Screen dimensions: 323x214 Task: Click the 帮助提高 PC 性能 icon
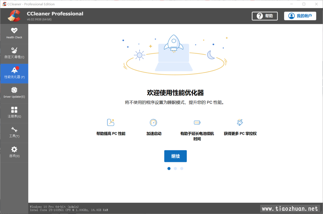click(x=111, y=122)
